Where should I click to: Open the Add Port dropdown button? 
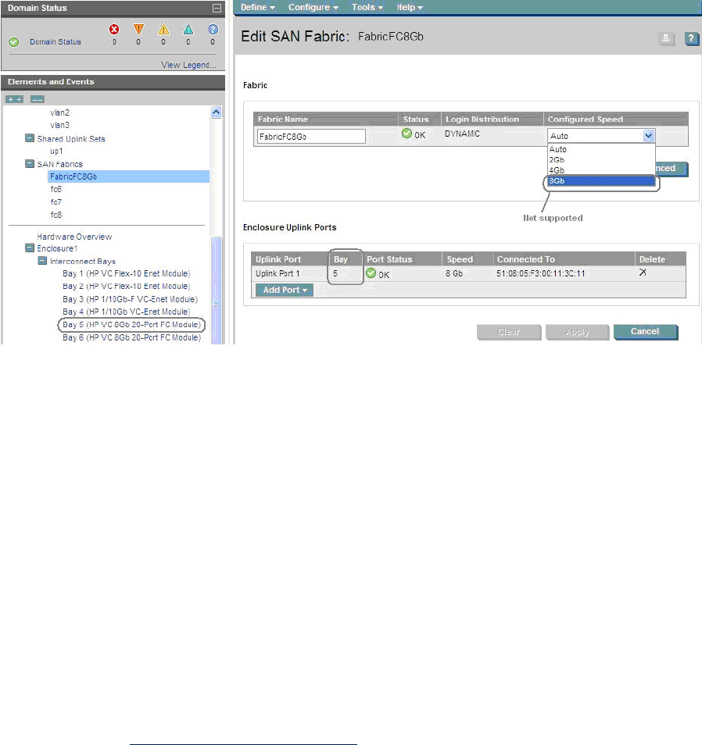pyautogui.click(x=284, y=290)
